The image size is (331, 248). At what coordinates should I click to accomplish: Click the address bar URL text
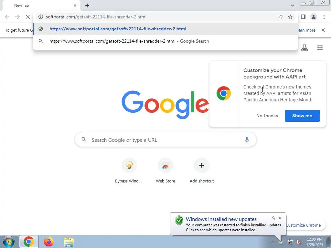tap(96, 17)
